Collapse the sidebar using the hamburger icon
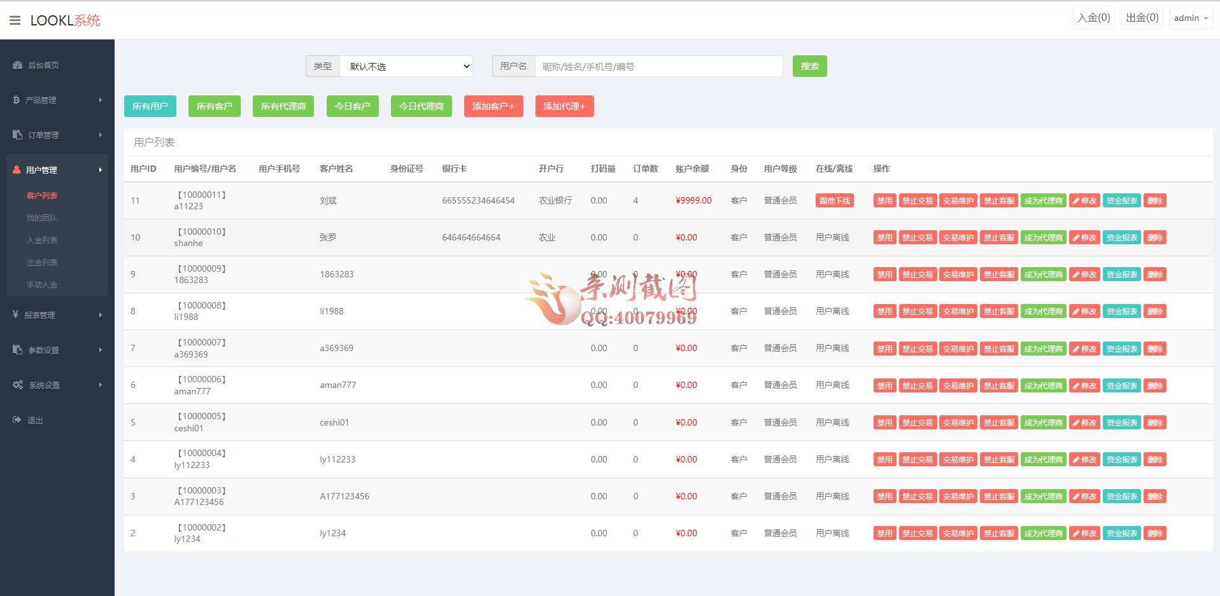The height and width of the screenshot is (596, 1220). point(15,20)
